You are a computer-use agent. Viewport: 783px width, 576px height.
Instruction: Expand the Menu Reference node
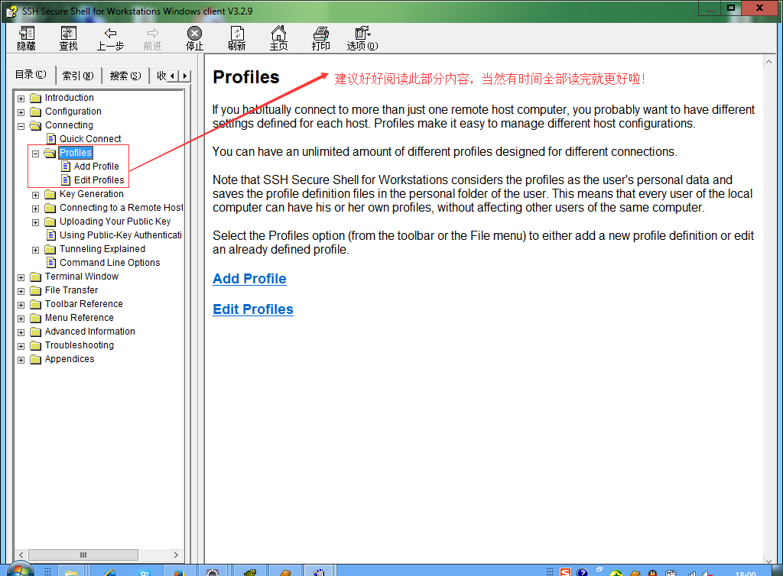21,319
